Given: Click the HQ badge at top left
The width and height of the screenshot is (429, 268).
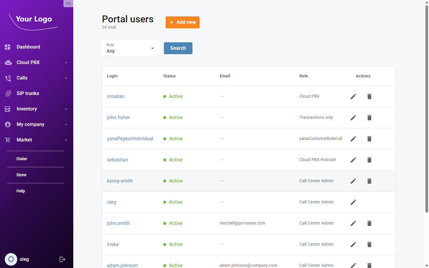Looking at the screenshot, I should [68, 3].
